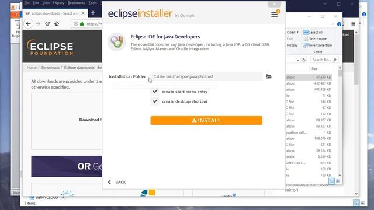Sort by the Size column header
Screen dimensions: 374x210
[x=314, y=69]
